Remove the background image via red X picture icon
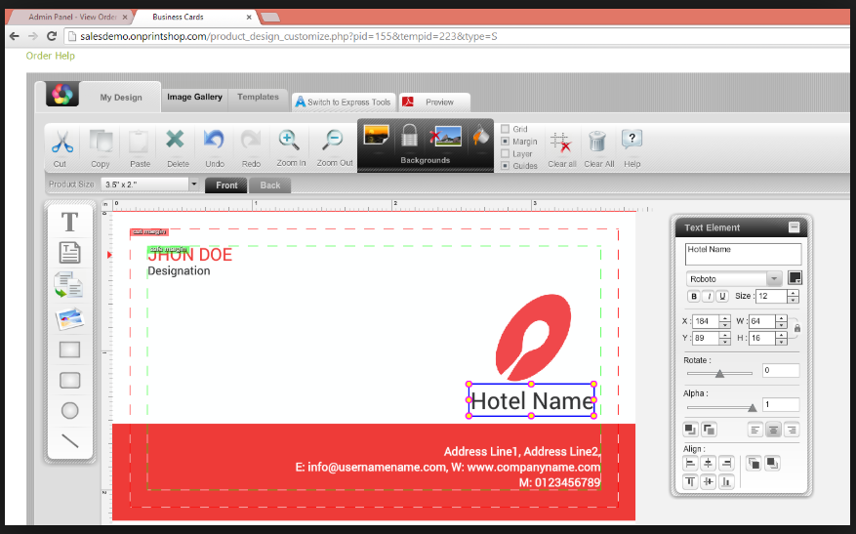856x534 pixels. [x=445, y=136]
